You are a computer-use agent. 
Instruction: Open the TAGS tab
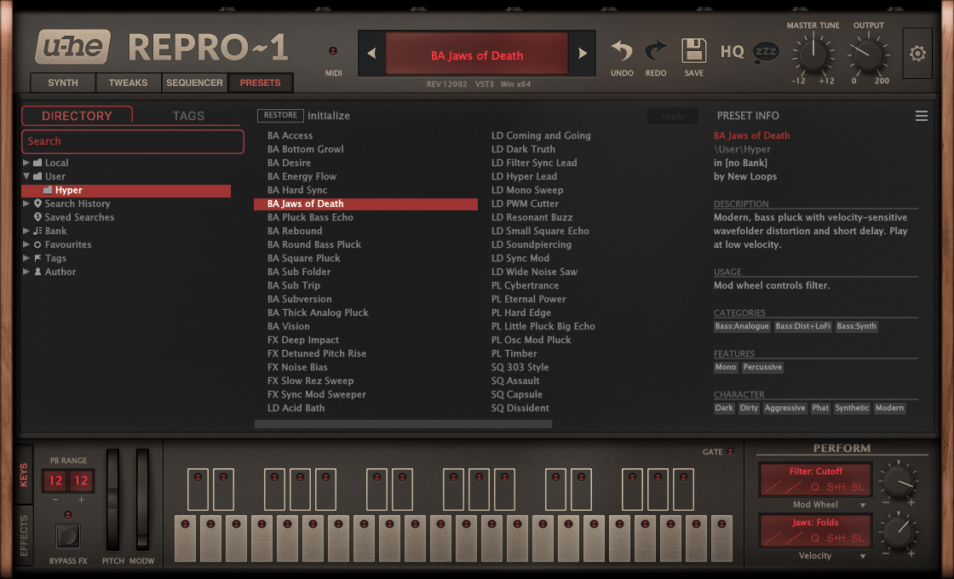[188, 116]
